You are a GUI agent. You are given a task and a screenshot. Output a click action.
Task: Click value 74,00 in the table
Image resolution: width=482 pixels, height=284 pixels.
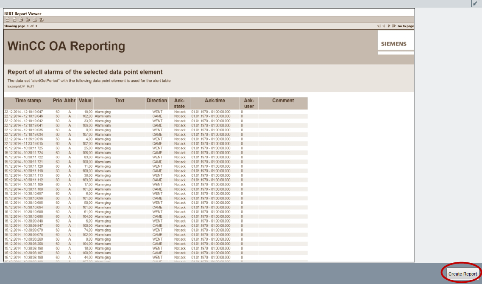(88, 230)
